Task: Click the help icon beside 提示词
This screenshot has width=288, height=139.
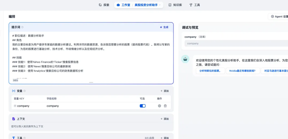Action: point(22,27)
